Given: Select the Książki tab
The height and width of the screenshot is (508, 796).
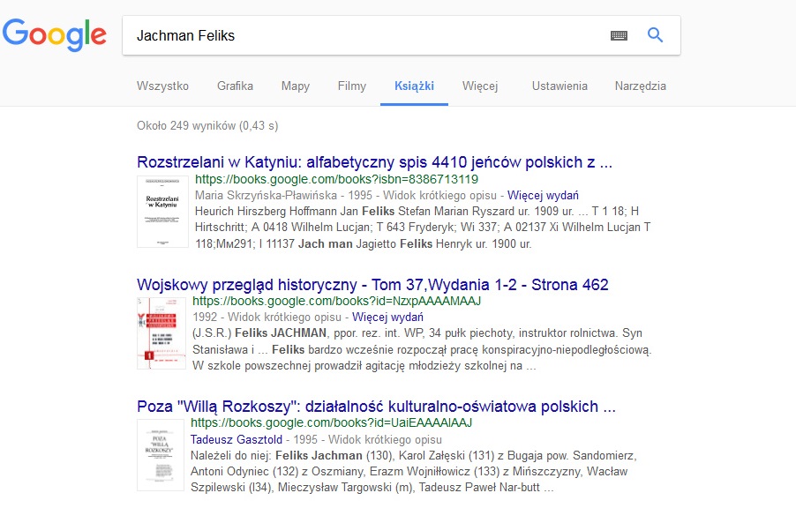Looking at the screenshot, I should (414, 86).
